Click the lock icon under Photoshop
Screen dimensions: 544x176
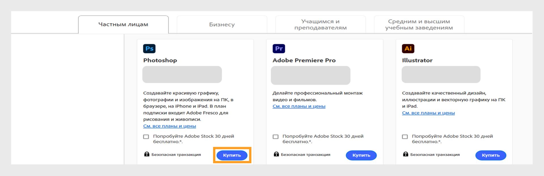[x=147, y=154]
